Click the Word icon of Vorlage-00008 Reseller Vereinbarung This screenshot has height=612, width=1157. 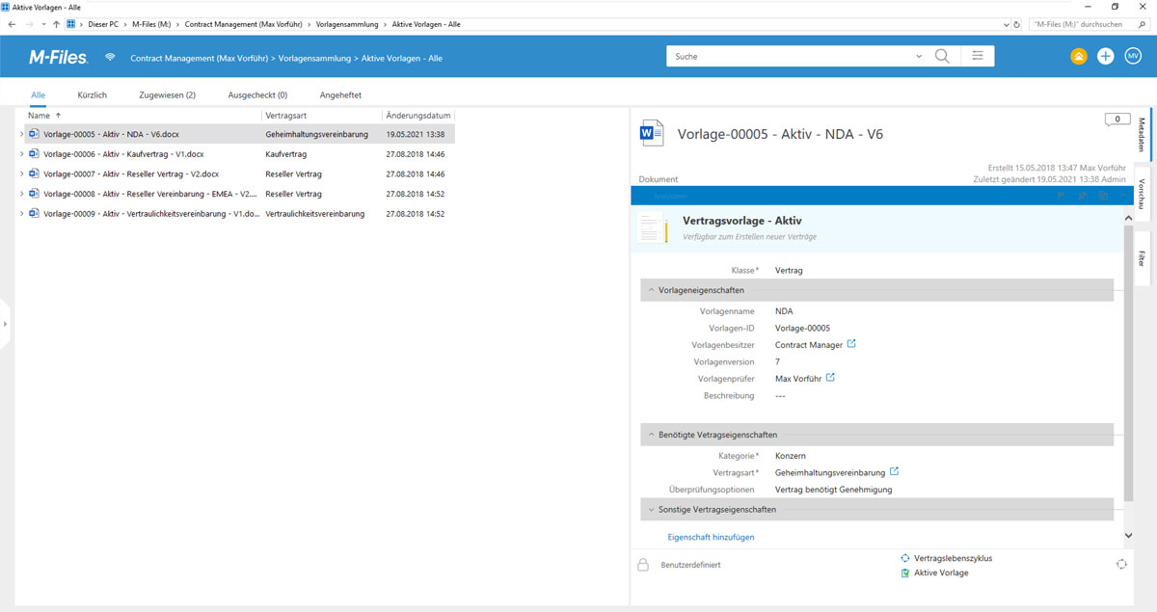tap(35, 194)
